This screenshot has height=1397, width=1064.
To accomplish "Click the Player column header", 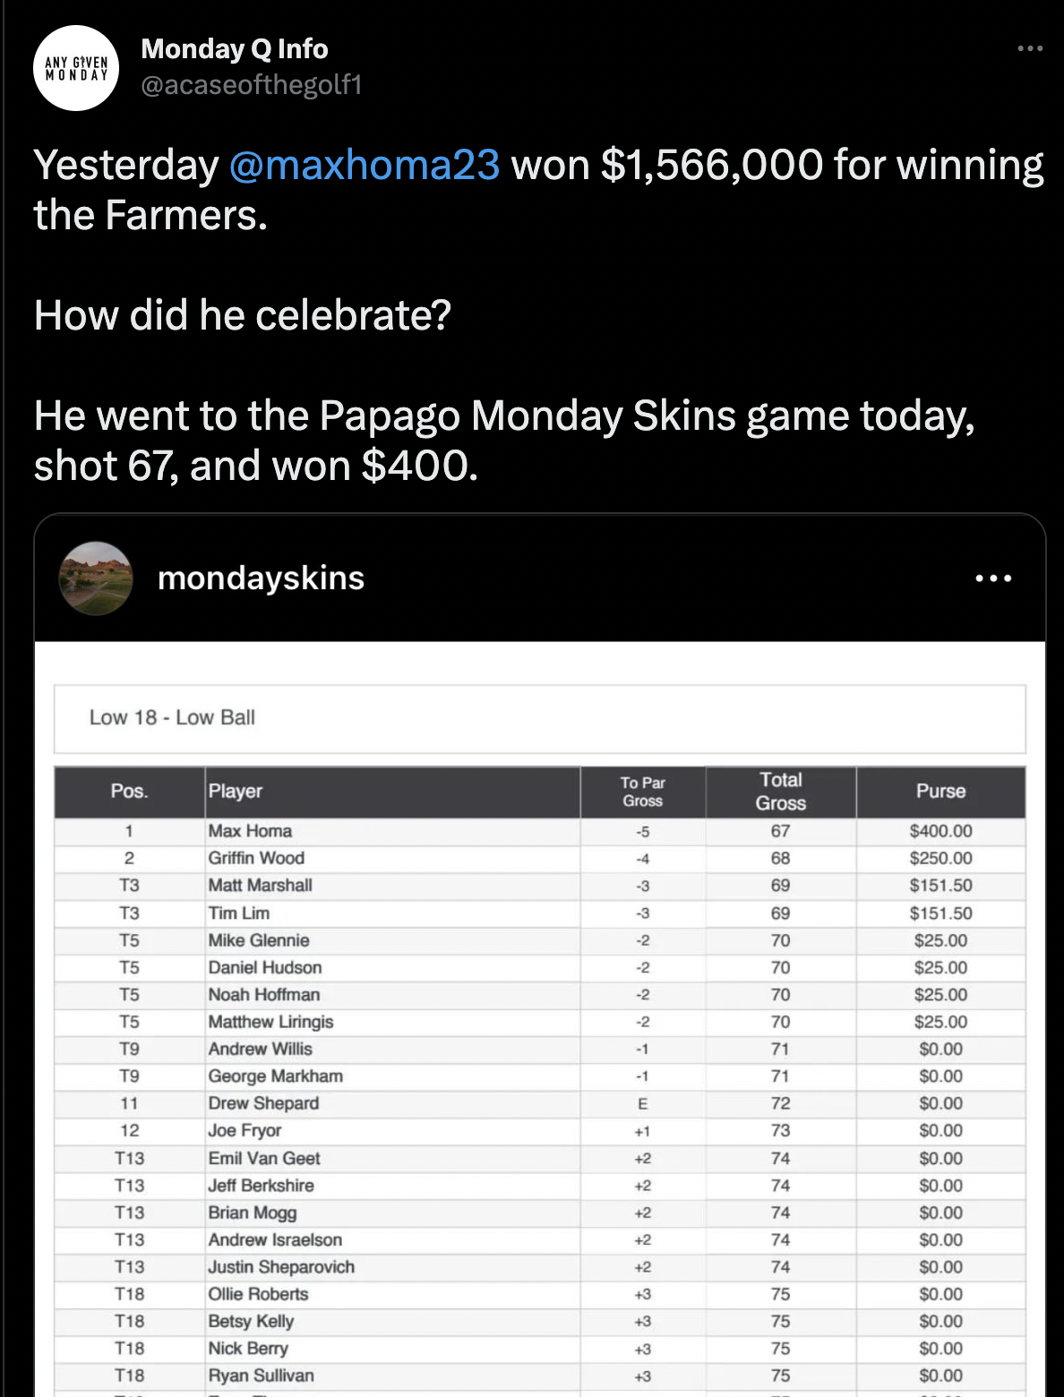I will pos(236,792).
